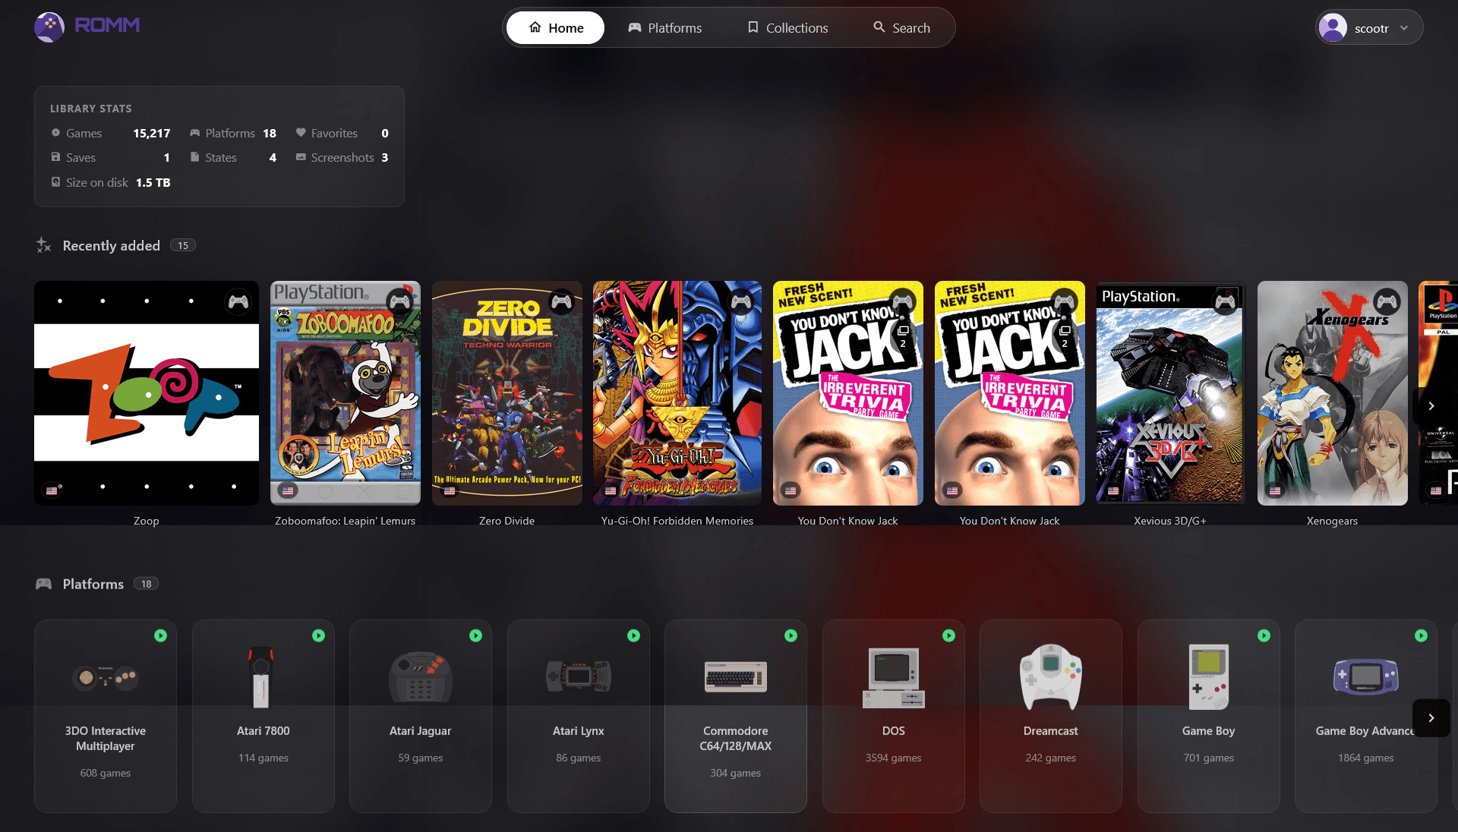Viewport: 1458px width, 832px height.
Task: Click the RomM logo icon
Action: point(49,27)
